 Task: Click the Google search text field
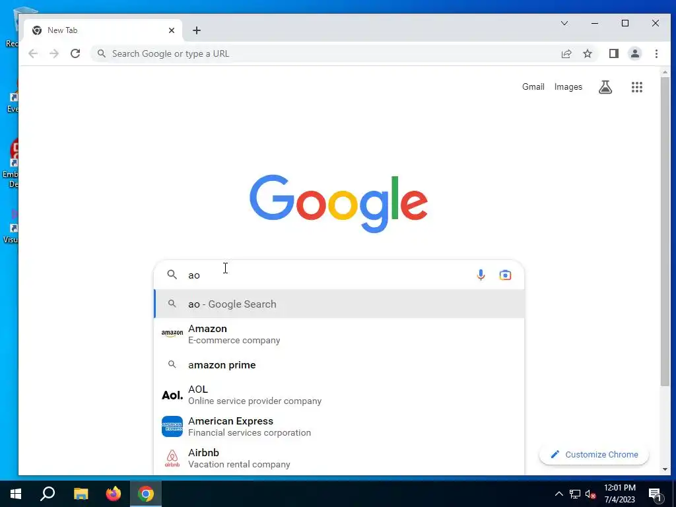pyautogui.click(x=327, y=275)
